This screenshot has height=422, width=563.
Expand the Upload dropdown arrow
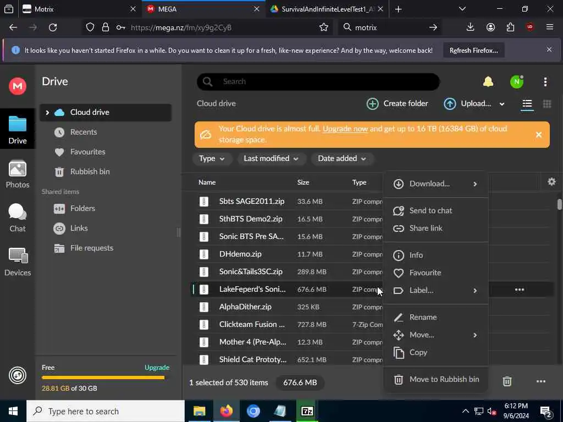coord(501,104)
